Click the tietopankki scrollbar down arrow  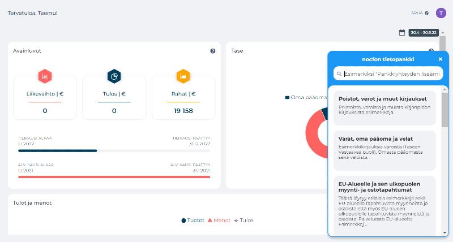(x=445, y=233)
